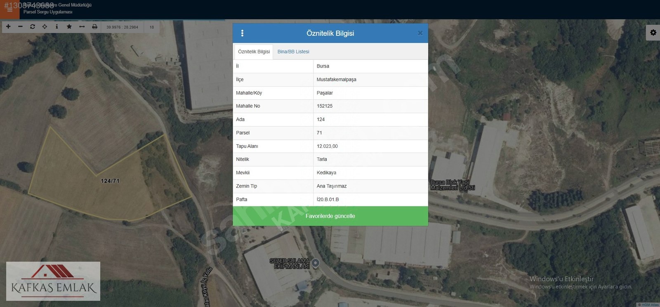Click the Mahalle/Köy row label

pyautogui.click(x=249, y=93)
